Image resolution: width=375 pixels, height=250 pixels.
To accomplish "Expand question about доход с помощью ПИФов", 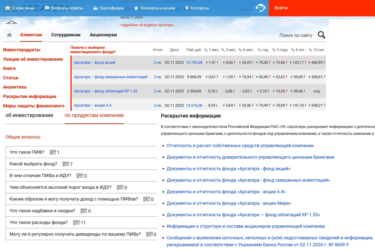I will coord(74,199).
